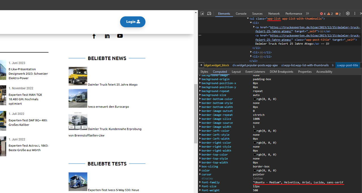The height and width of the screenshot is (193, 362).
Task: Expand the font-size computed property
Action: 200,187
